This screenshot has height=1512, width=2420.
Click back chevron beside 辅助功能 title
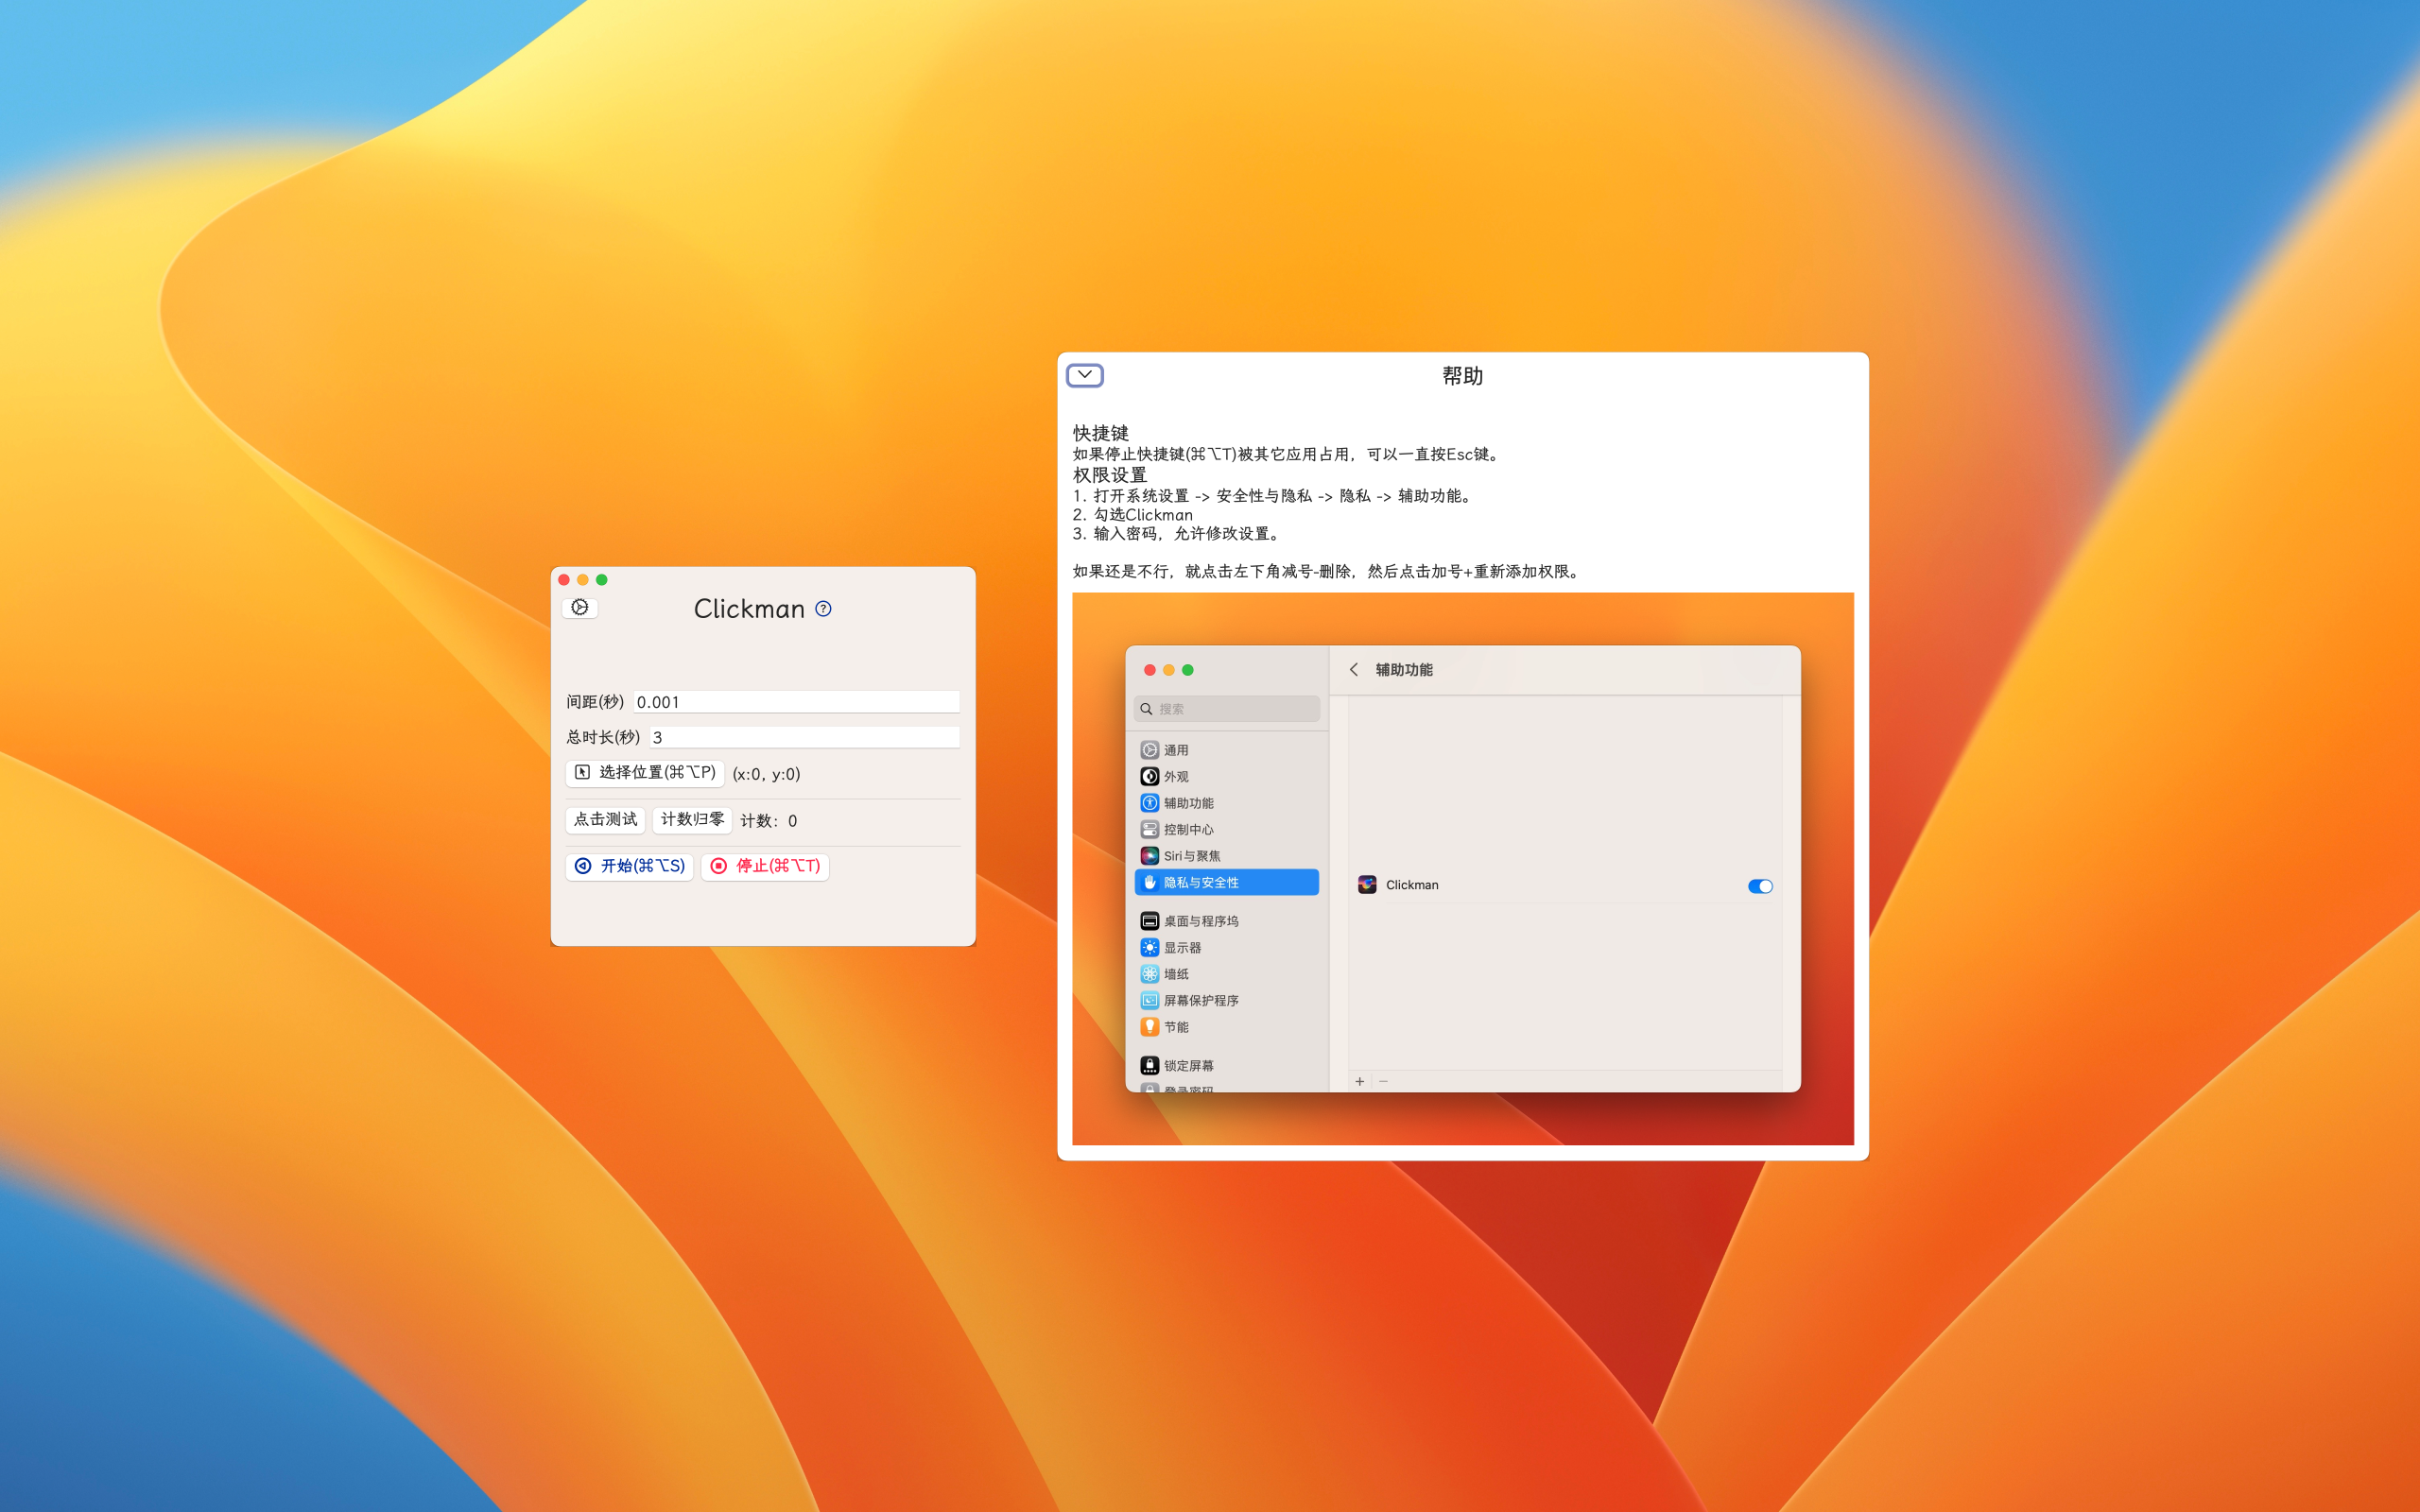[x=1354, y=670]
